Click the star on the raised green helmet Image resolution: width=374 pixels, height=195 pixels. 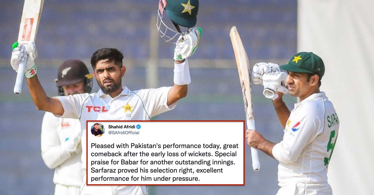(188, 7)
